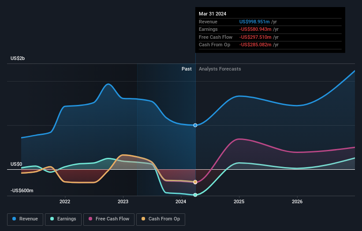Click the blue Revenue legend dot

14,219
